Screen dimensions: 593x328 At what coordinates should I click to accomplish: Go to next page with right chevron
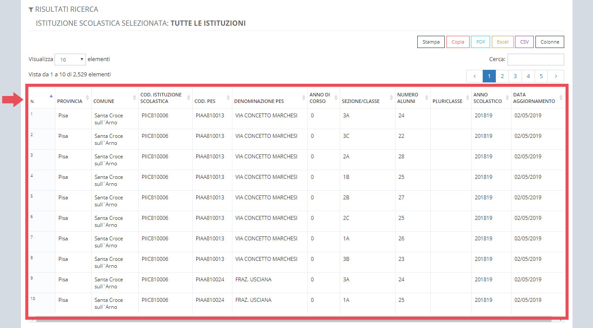(x=556, y=76)
